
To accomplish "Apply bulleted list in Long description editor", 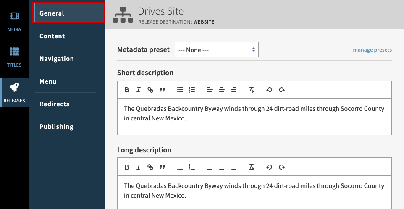I will [180, 167].
